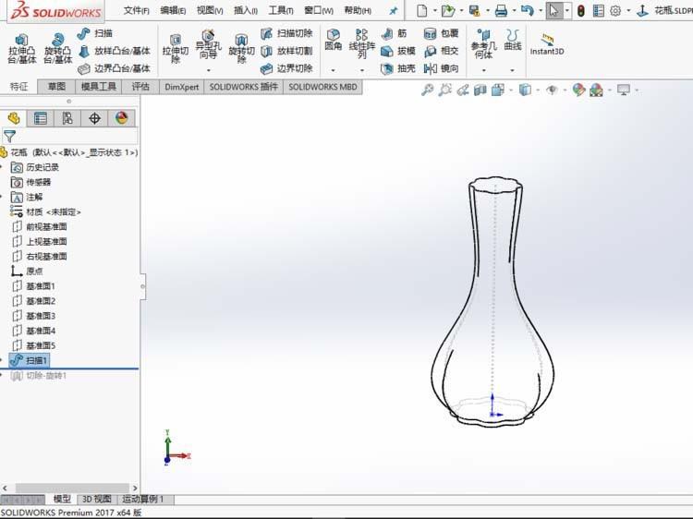
Task: Select 扫描1 in the feature tree
Action: click(x=30, y=360)
